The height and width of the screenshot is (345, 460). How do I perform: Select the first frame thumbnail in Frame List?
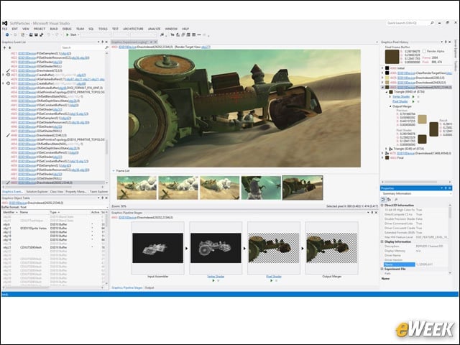tap(137, 188)
